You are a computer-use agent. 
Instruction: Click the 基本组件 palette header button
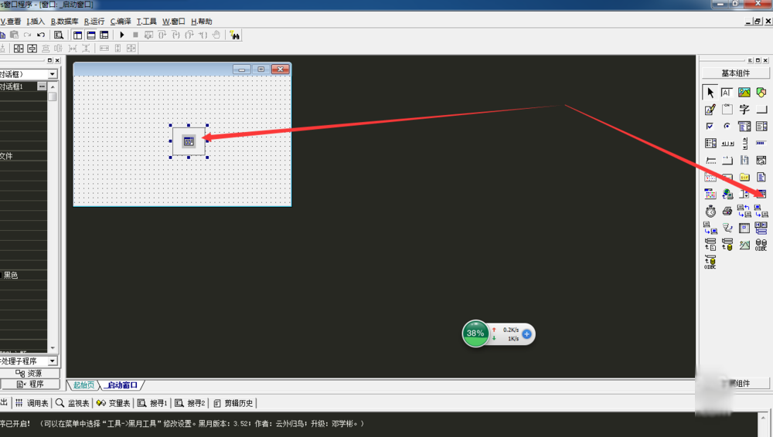click(736, 73)
